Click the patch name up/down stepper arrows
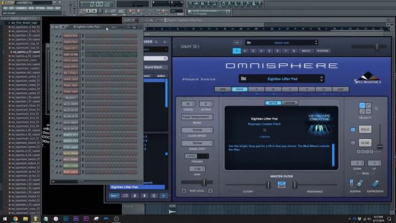This screenshot has height=223, width=396. click(321, 79)
